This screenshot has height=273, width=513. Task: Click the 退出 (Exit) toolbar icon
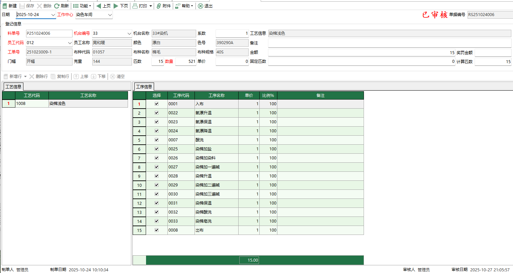click(205, 6)
